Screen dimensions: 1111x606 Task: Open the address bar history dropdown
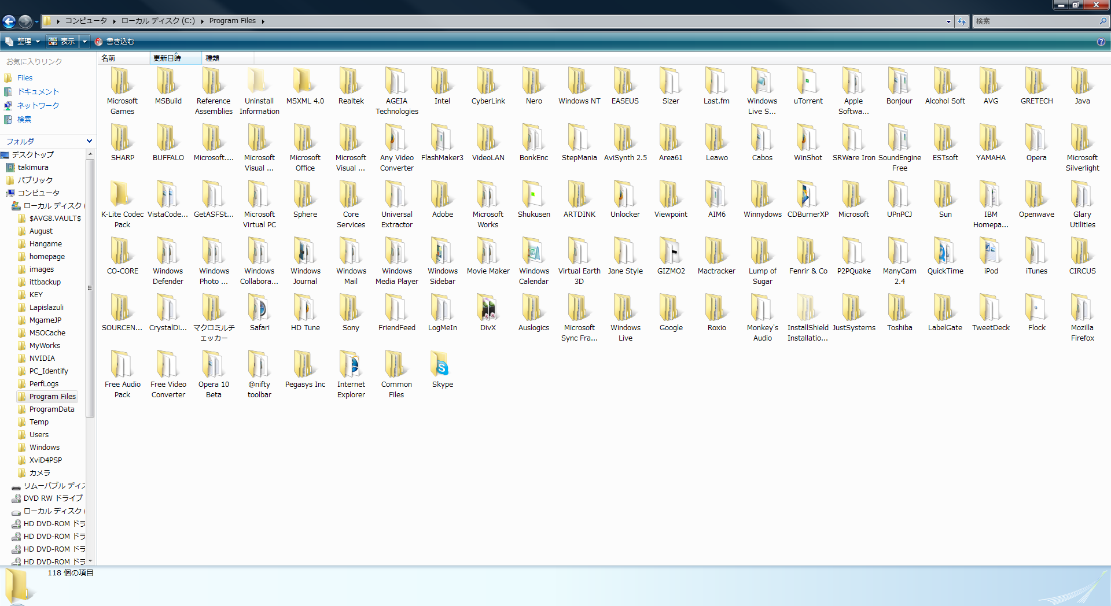click(x=948, y=21)
